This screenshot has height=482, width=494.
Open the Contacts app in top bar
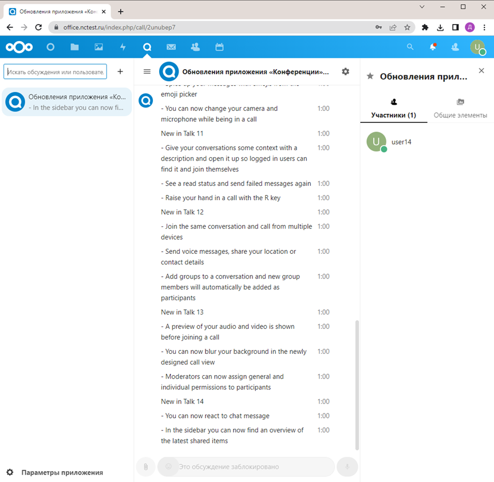tap(195, 47)
